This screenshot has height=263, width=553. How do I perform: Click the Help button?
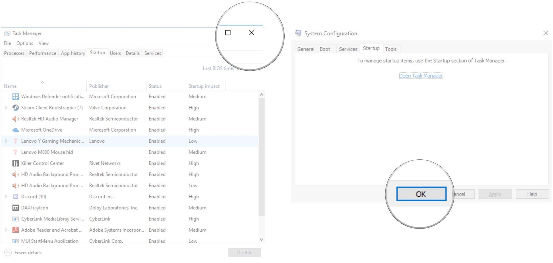click(x=532, y=194)
